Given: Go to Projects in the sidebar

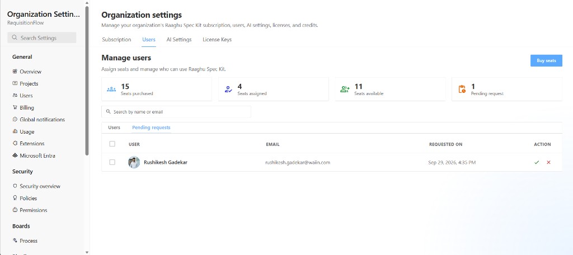Looking at the screenshot, I should pos(29,84).
